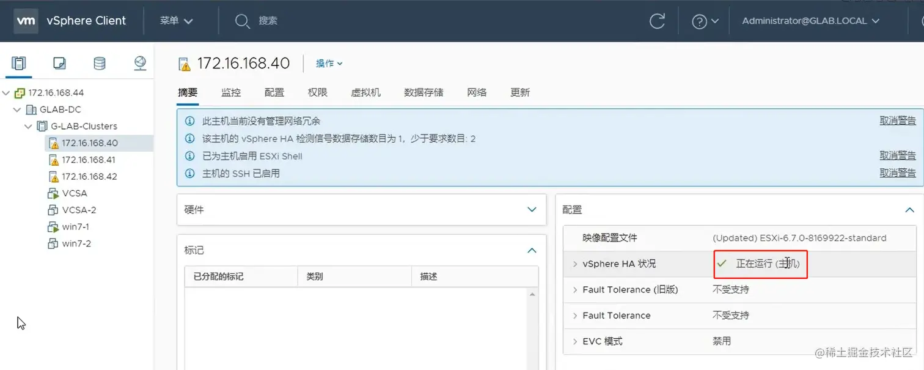Open the Hosts and Clusters view icon
This screenshot has width=924, height=370.
tap(19, 63)
